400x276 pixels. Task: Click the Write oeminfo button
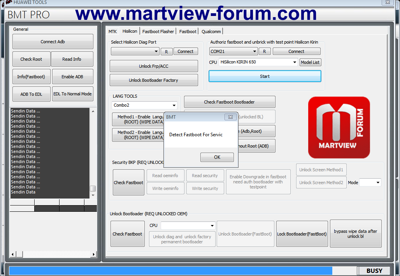pos(165,188)
